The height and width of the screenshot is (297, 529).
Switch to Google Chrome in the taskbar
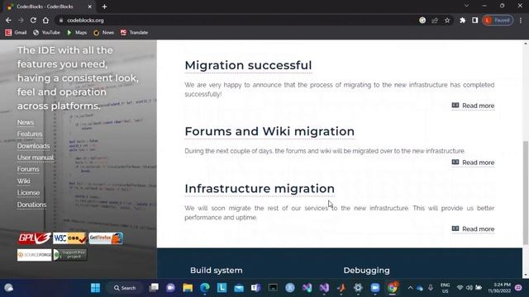click(392, 288)
